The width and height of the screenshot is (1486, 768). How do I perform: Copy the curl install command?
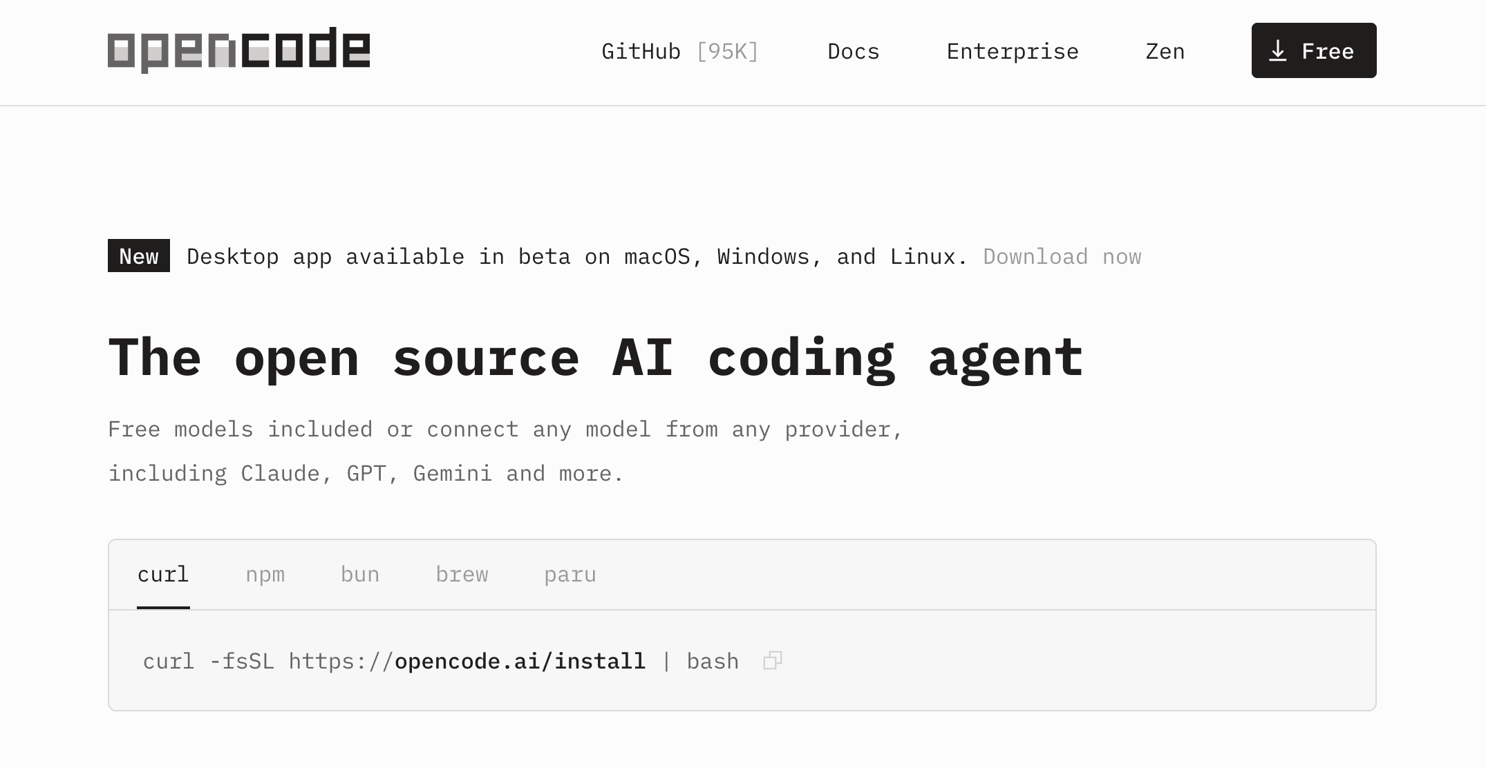pos(772,661)
